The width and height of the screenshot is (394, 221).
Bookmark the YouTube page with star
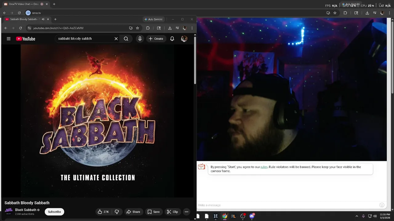[138, 28]
